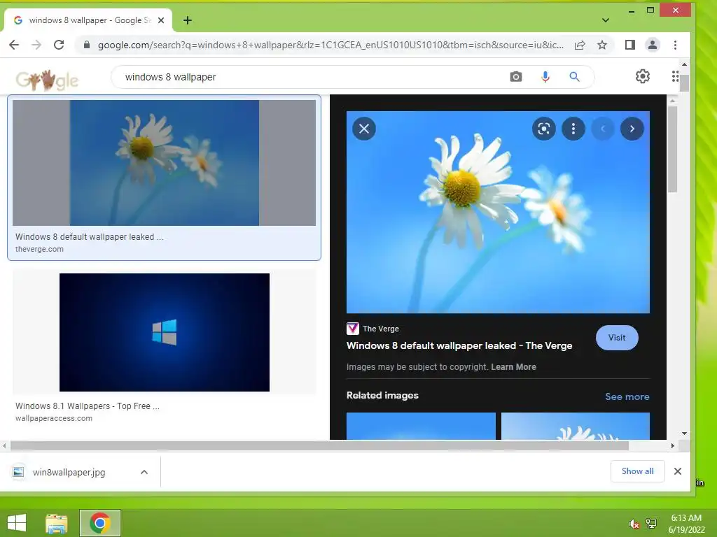Click the network tray icon
This screenshot has width=717, height=537.
[x=651, y=524]
